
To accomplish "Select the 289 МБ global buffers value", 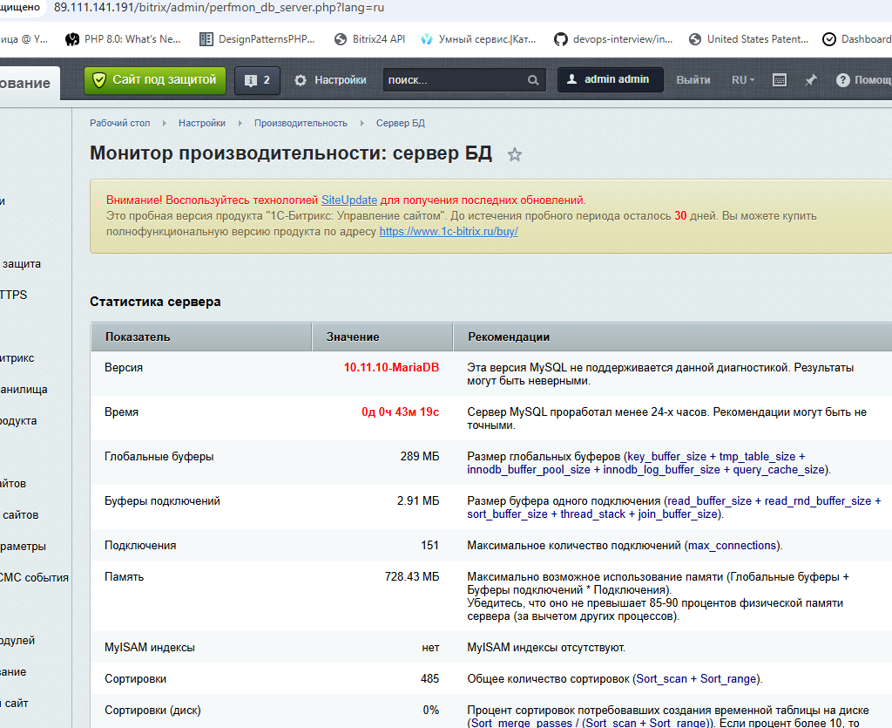I will pos(420,457).
